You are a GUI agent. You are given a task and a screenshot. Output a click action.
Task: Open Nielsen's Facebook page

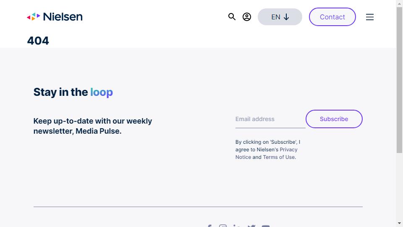click(x=209, y=226)
